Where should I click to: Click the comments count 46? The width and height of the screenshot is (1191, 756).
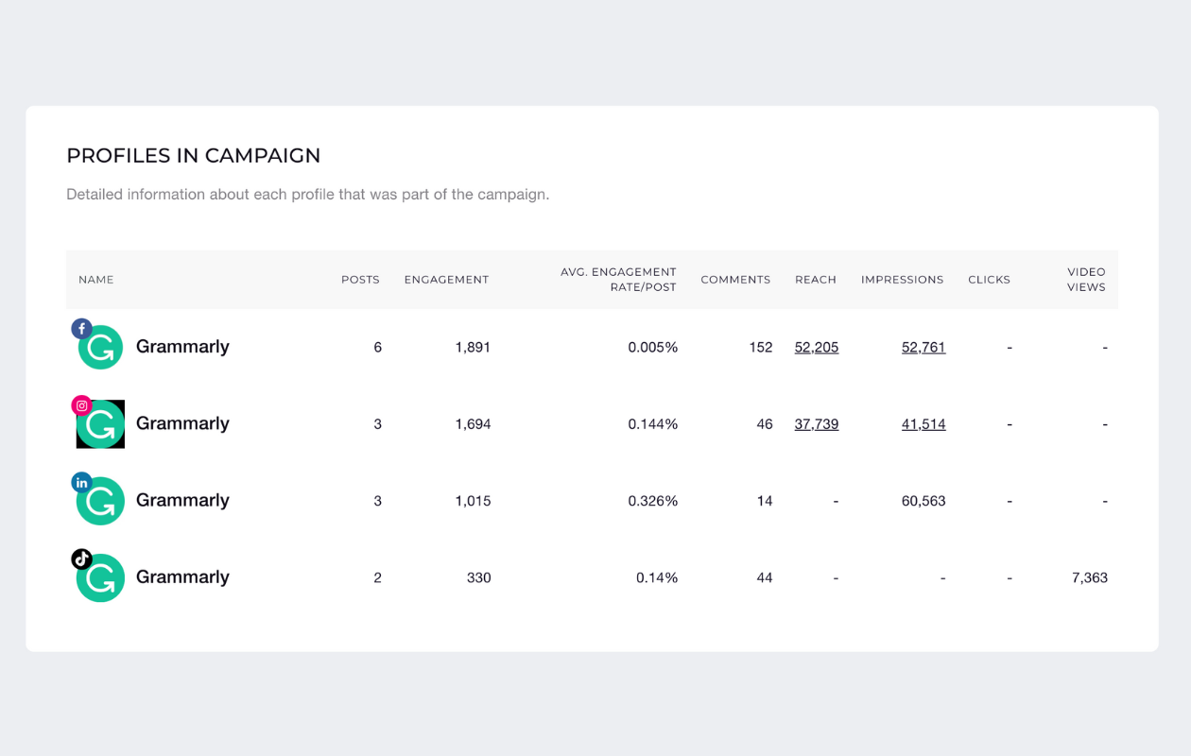pos(765,424)
